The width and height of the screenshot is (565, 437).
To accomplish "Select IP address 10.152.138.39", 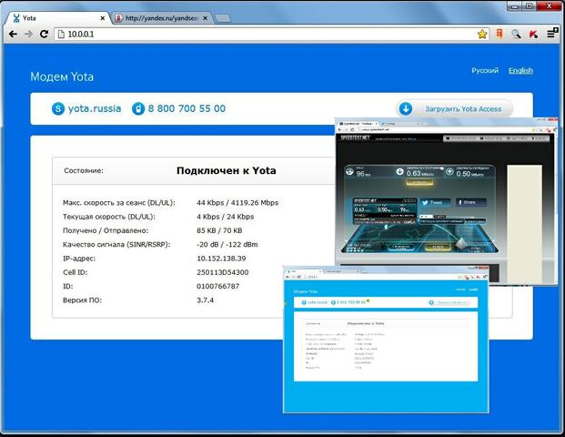I will [x=221, y=259].
